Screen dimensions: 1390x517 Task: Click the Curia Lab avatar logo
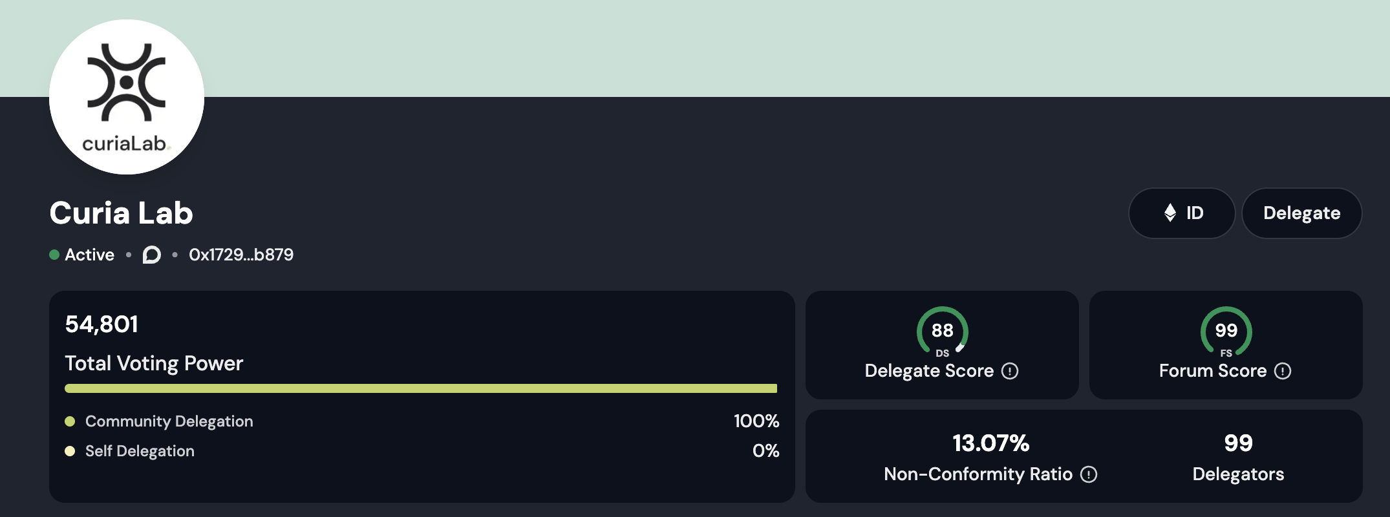click(x=127, y=97)
